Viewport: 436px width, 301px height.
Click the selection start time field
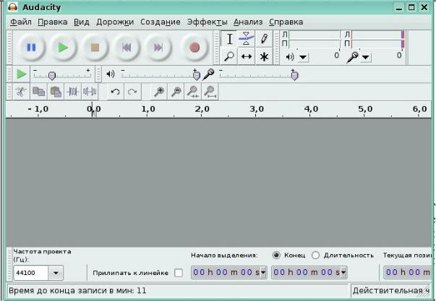228,272
